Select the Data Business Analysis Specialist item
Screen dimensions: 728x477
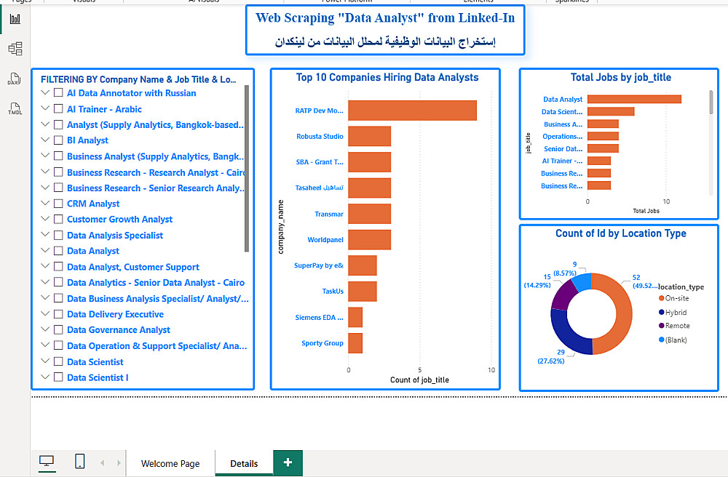click(x=158, y=299)
